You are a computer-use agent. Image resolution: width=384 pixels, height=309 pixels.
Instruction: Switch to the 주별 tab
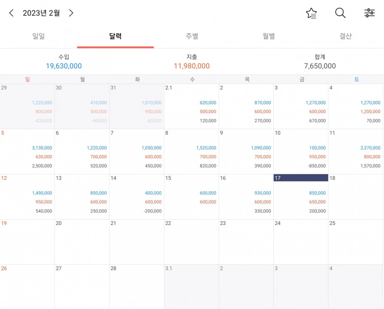(192, 36)
